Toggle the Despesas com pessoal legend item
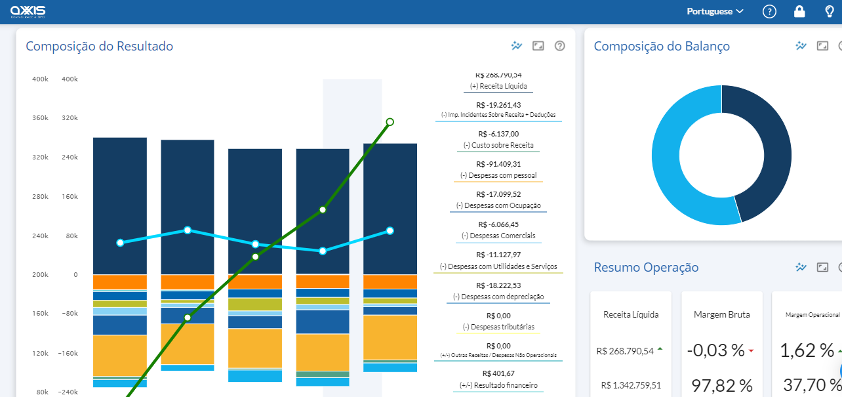842x397 pixels. click(498, 175)
